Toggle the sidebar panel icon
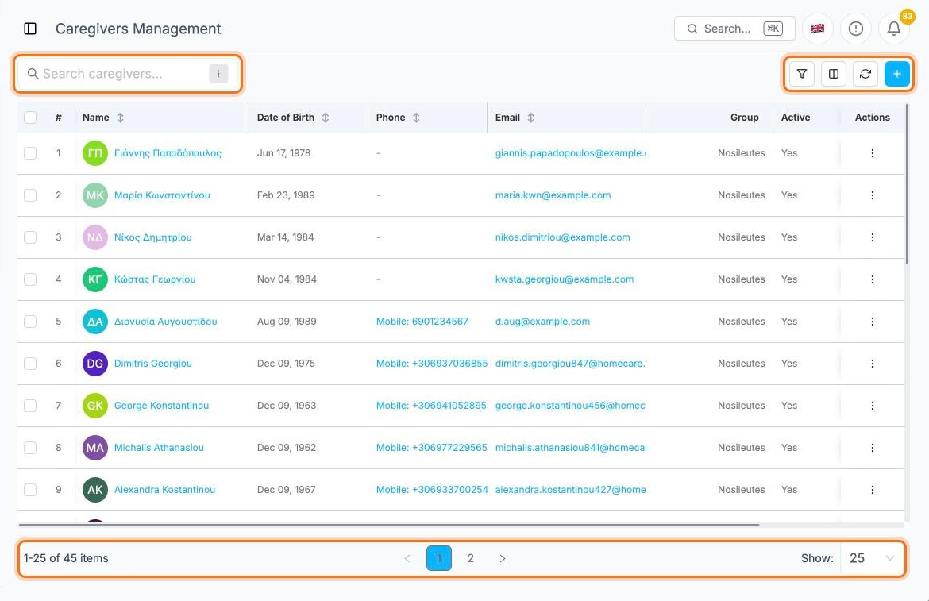 [30, 29]
